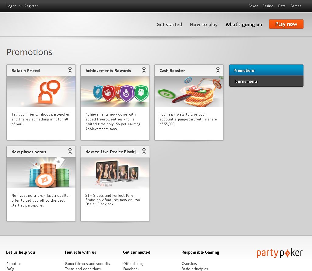
Task: Click the Refer a Friend description text
Action: coord(40,119)
